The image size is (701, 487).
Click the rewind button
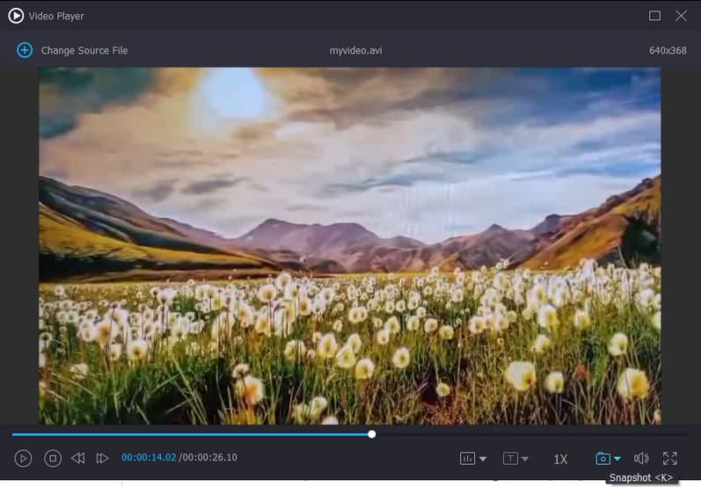[78, 458]
